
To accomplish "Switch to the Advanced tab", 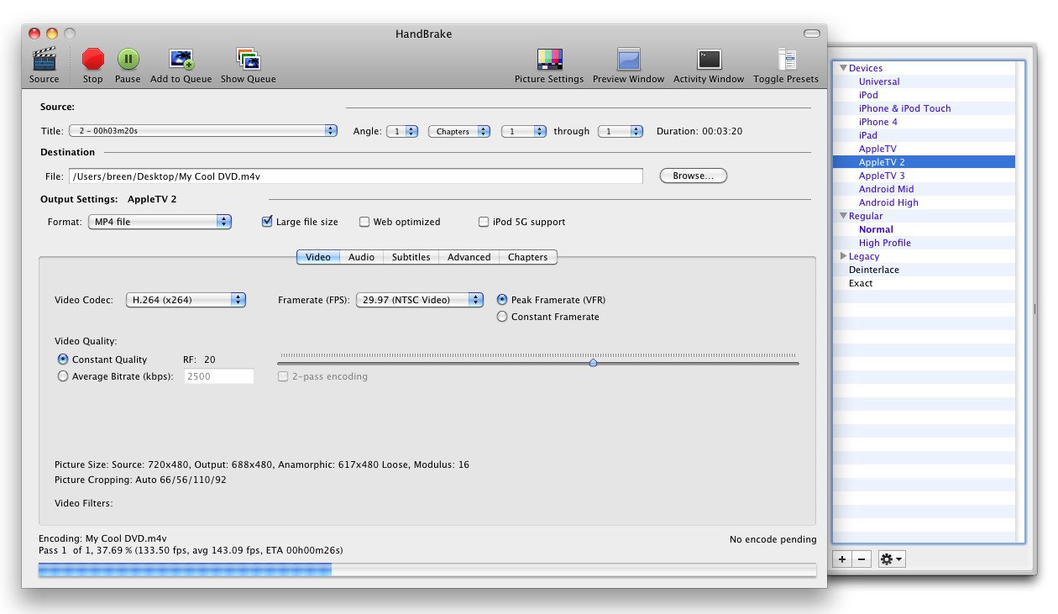I will coord(469,257).
